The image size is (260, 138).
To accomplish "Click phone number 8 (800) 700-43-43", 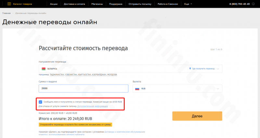I will [240, 4].
